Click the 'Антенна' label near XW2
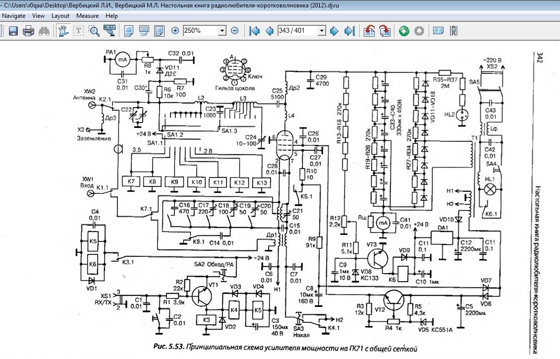This screenshot has height=359, width=560. (84, 98)
